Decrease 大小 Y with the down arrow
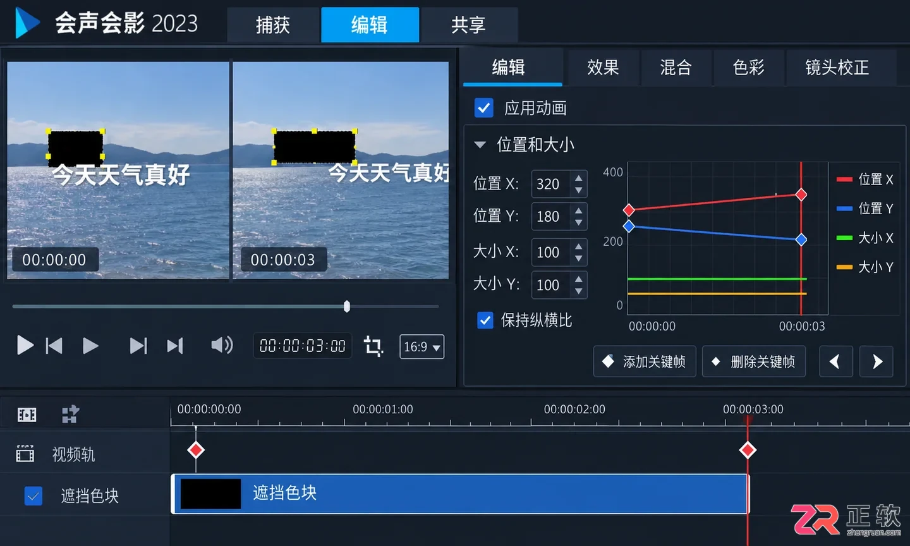Image resolution: width=910 pixels, height=546 pixels. 578,291
